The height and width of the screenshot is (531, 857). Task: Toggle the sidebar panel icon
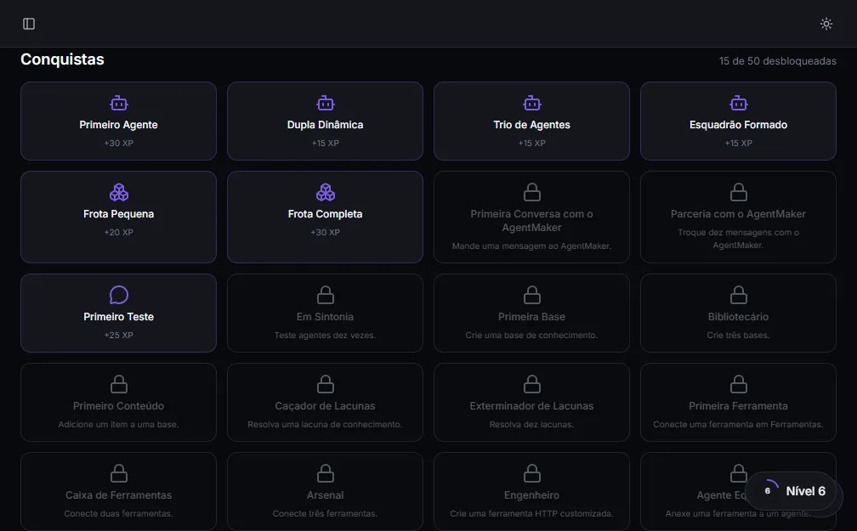[x=29, y=24]
